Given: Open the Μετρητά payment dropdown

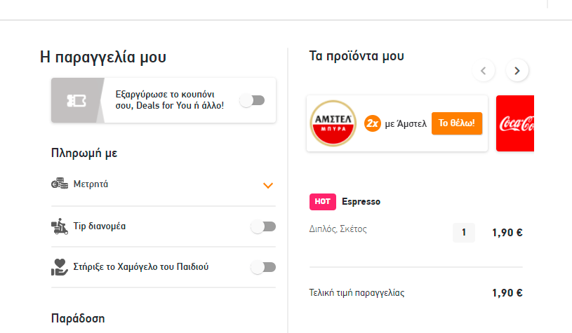Looking at the screenshot, I should tap(164, 184).
